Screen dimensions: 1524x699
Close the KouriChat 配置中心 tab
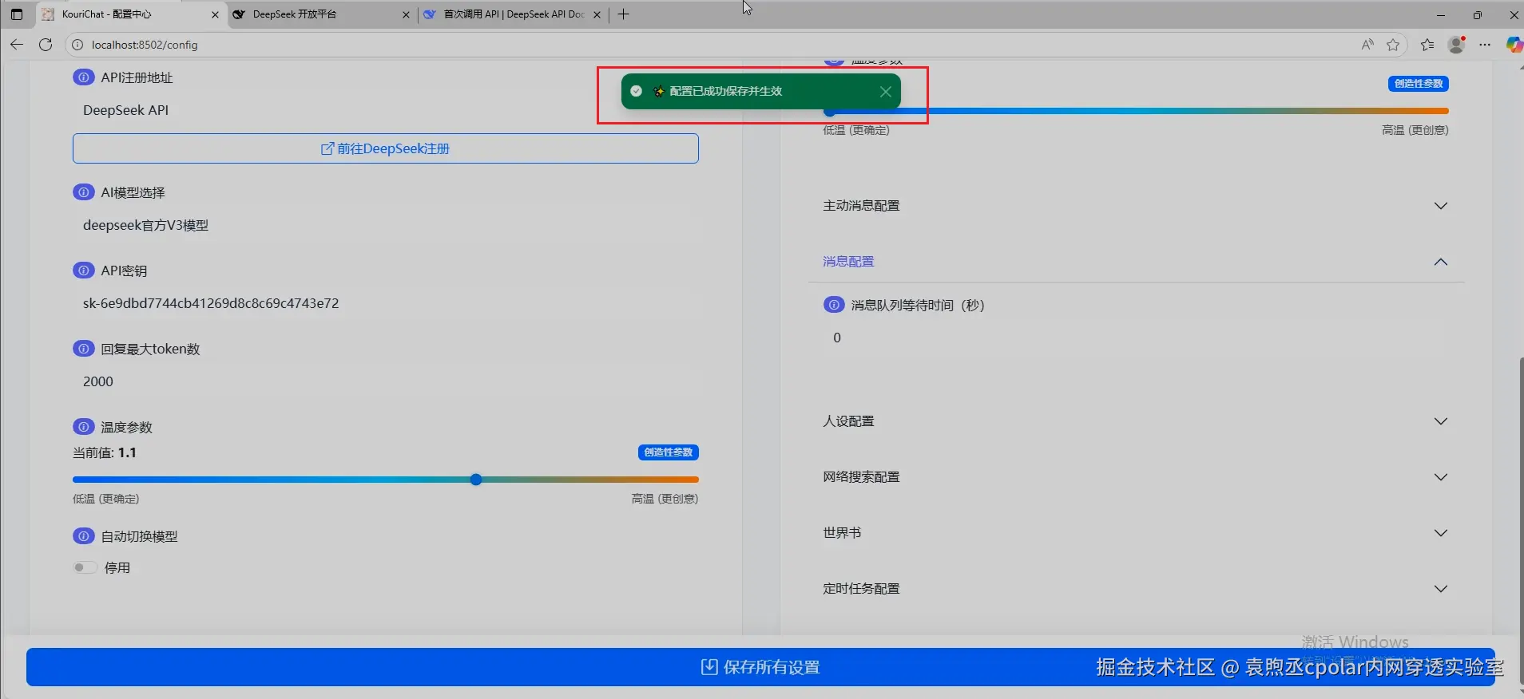pyautogui.click(x=215, y=14)
